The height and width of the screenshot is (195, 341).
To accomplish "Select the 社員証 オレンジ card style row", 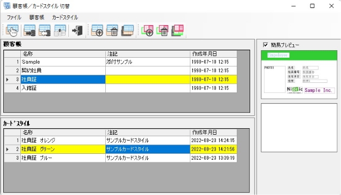I will point(120,141).
